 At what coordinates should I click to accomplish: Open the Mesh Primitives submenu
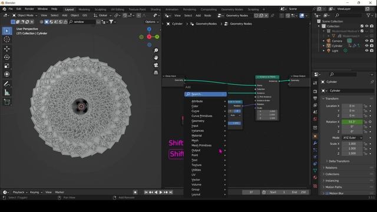tap(206, 145)
